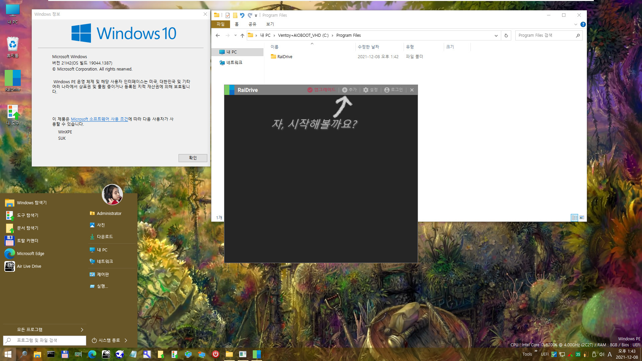Click the green 35 temperature tray icon
Screen dimensions: 642x361
(578, 354)
